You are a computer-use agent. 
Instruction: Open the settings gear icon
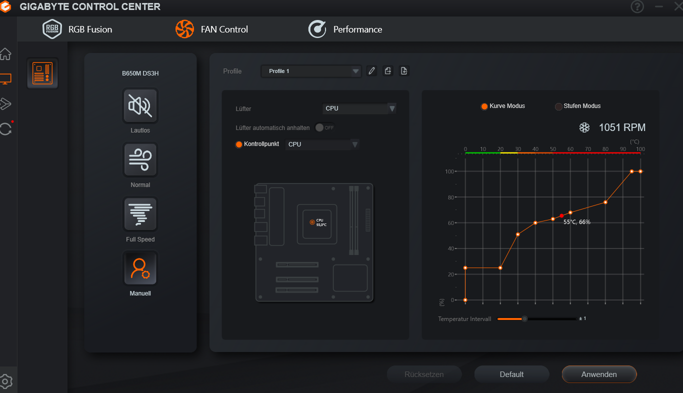[5, 381]
